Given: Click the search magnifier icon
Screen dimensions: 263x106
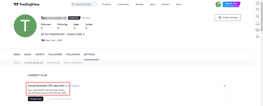Looking at the screenshot, I should click(x=73, y=4).
